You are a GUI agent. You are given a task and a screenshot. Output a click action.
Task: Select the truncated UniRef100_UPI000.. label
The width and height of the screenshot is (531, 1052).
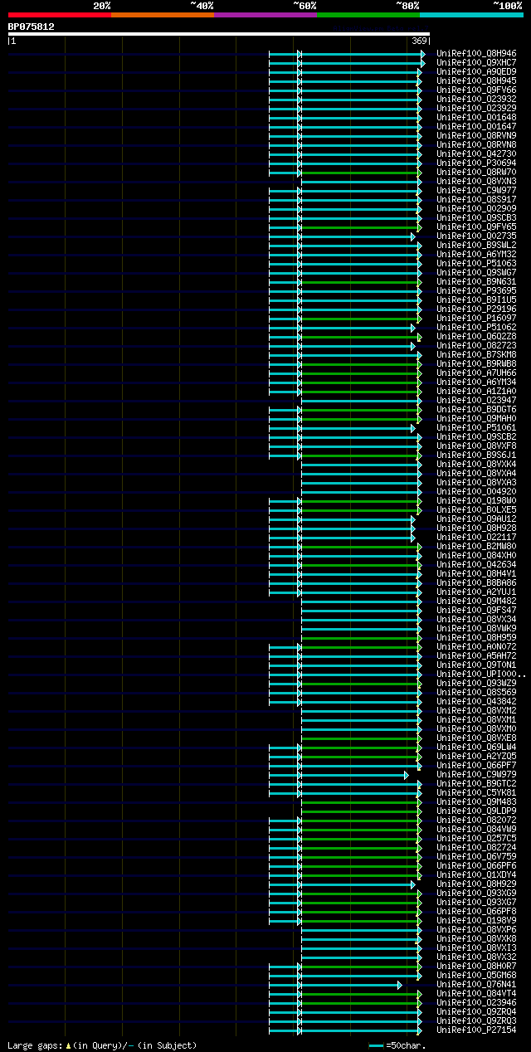coord(482,674)
